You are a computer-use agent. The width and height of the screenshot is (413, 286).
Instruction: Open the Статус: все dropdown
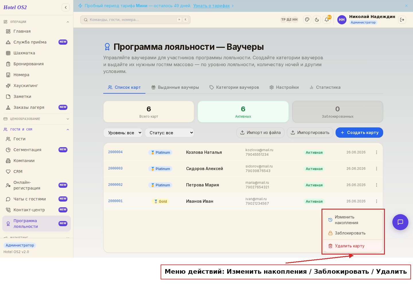point(170,133)
